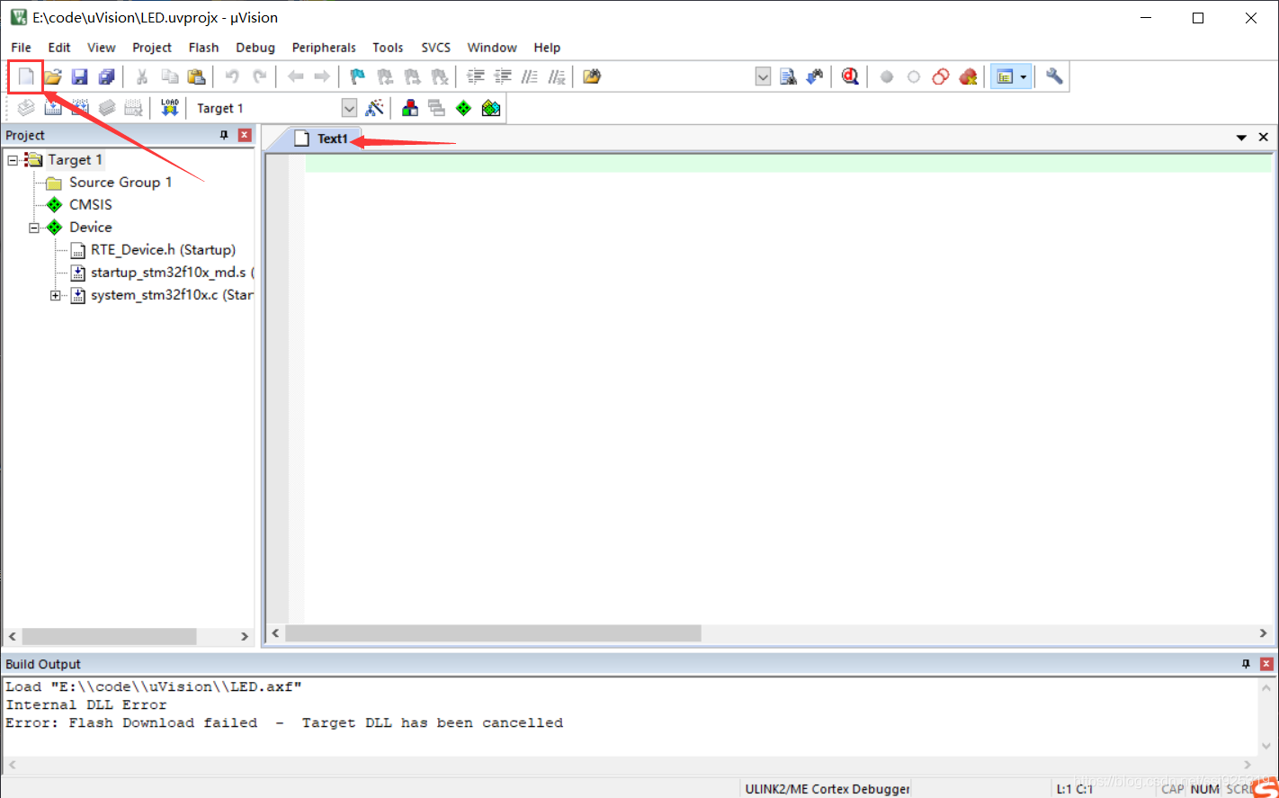Click the Paste clipboard icon
1279x798 pixels.
coord(196,76)
